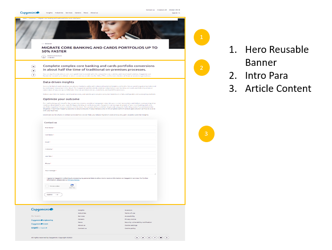Open the Services menu in top navigation
Screen dimensions: 332x250
(x=69, y=13)
